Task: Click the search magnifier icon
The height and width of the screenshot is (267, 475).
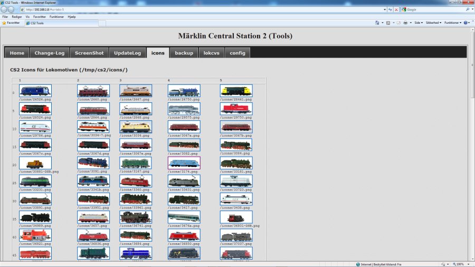Action: point(468,9)
